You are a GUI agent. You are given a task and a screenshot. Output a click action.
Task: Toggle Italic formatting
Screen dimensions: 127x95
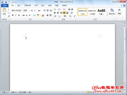click(16, 15)
